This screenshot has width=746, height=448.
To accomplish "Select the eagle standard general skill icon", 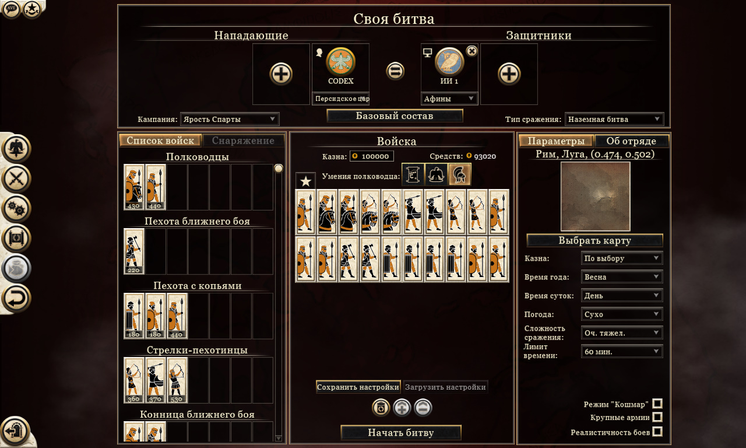I will [437, 174].
